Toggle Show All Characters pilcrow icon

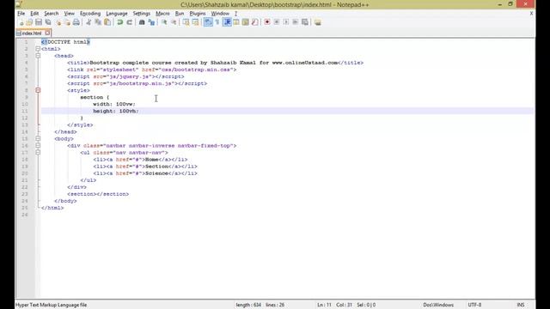pyautogui.click(x=217, y=22)
